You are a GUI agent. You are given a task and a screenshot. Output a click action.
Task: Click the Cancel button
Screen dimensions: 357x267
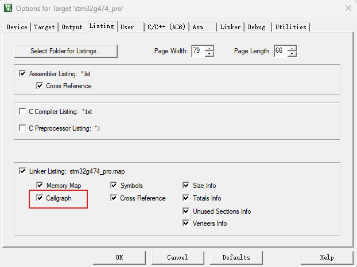(x=177, y=257)
